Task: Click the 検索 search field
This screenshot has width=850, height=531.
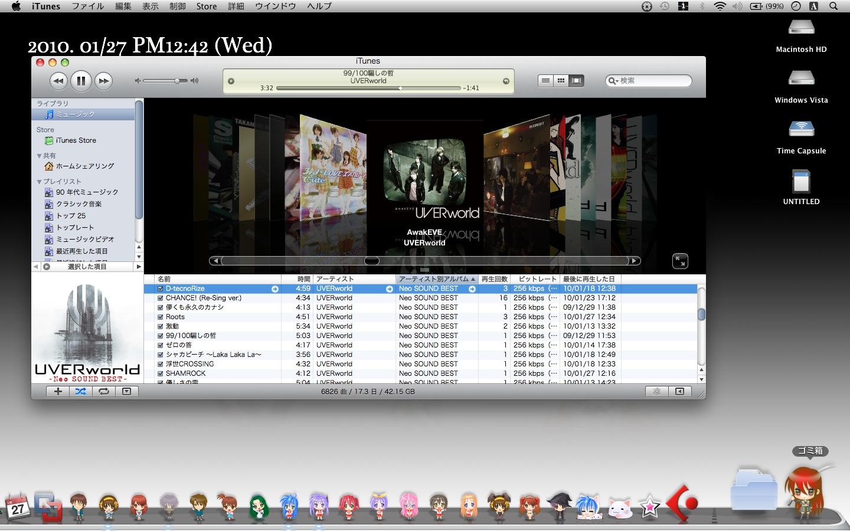Action: [649, 81]
